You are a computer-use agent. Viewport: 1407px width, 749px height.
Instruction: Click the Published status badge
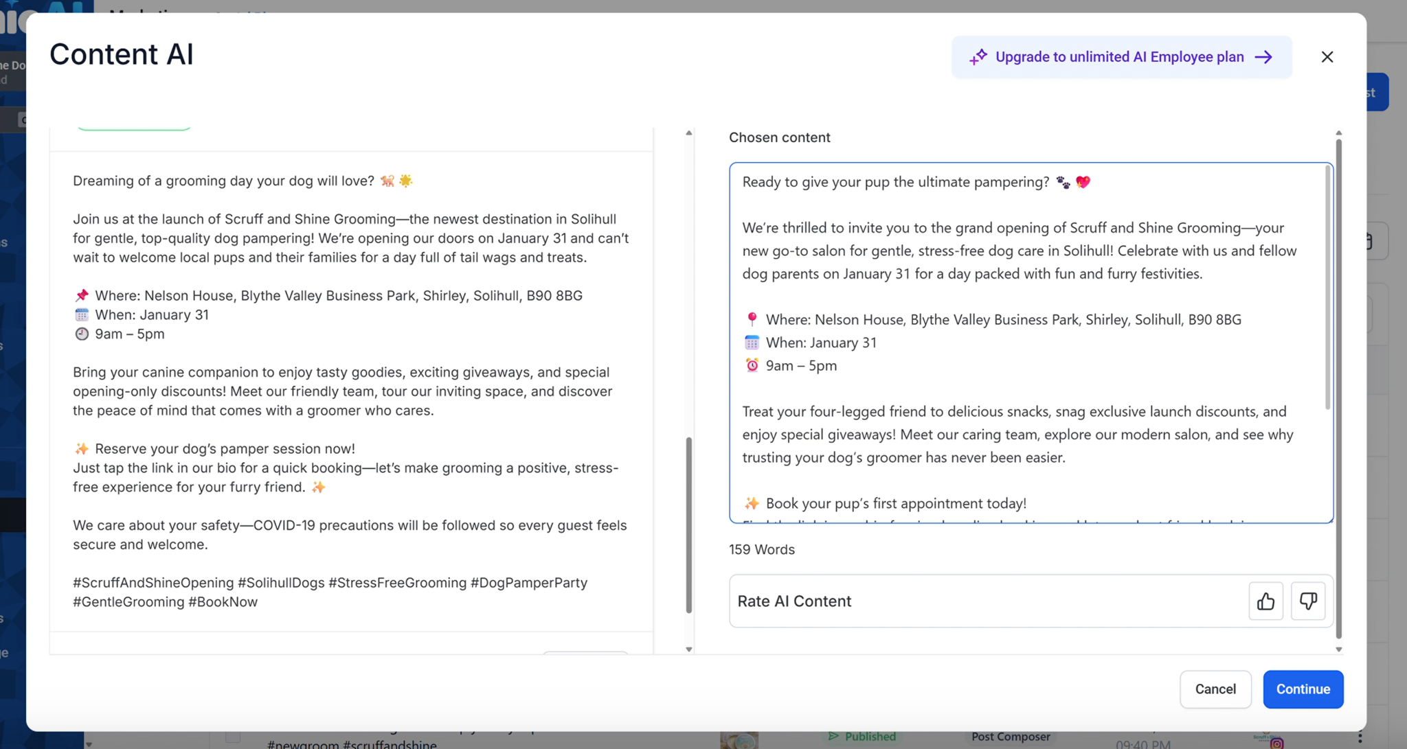pyautogui.click(x=862, y=736)
